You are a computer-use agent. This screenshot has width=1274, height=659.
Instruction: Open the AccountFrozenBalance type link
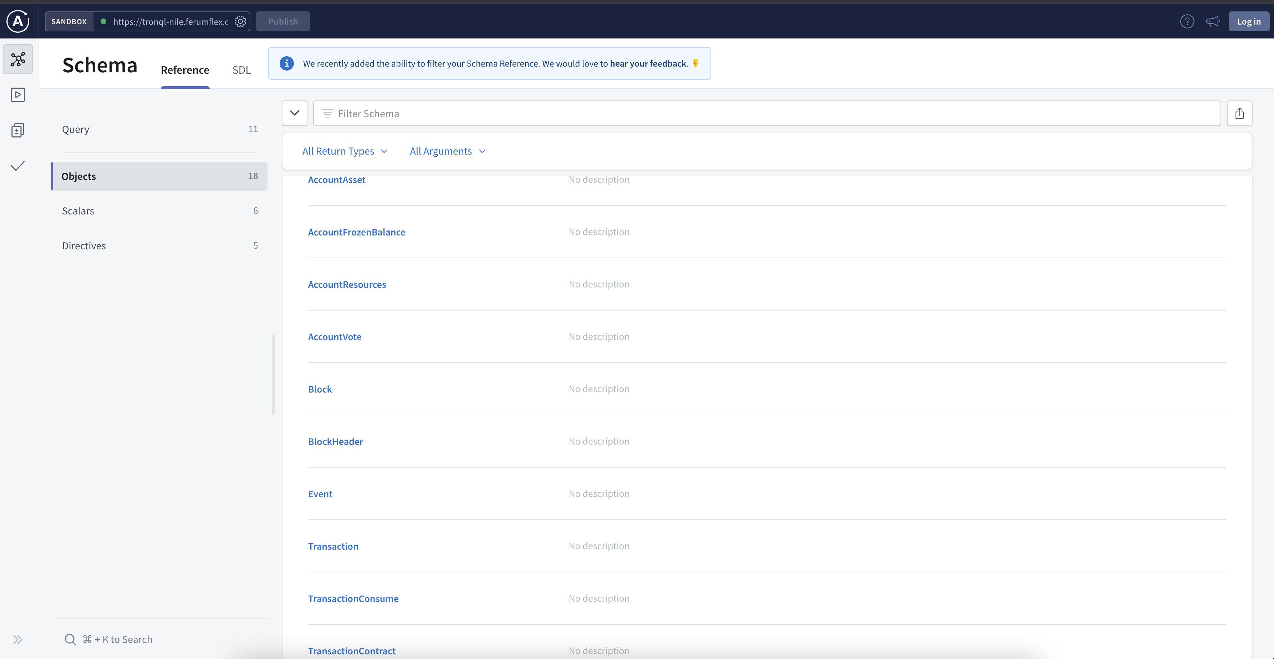(x=357, y=232)
